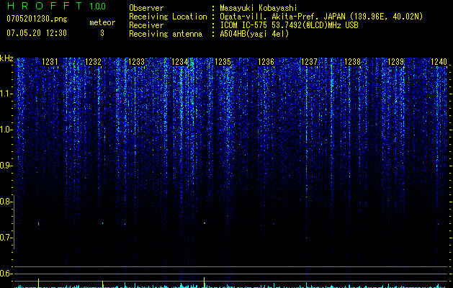
Task: Click the ICOM IC-575 receiver text
Action: tap(289, 25)
